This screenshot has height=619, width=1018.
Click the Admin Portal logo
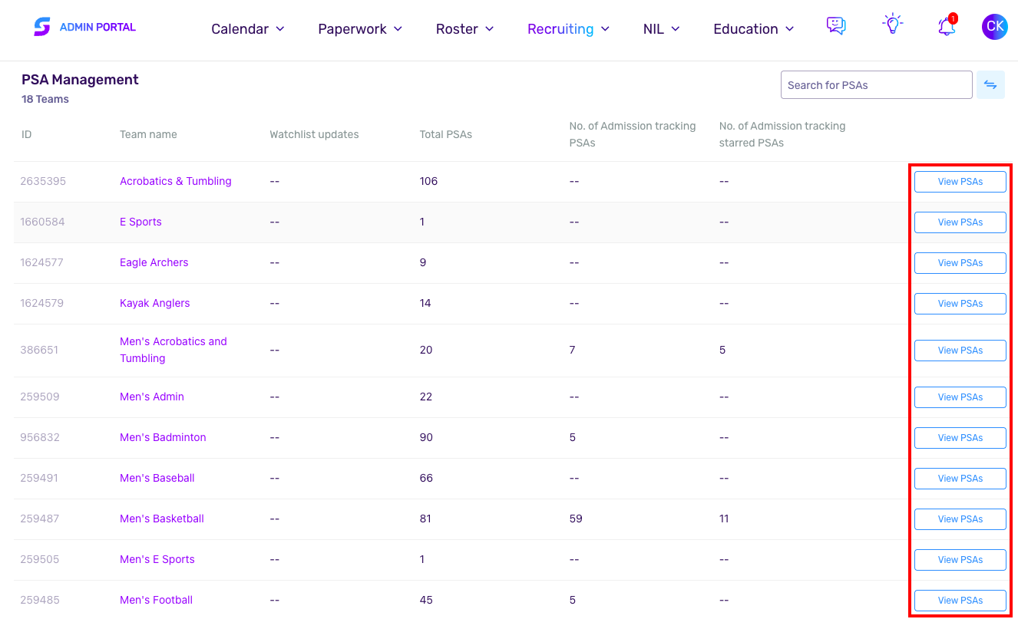tap(84, 27)
